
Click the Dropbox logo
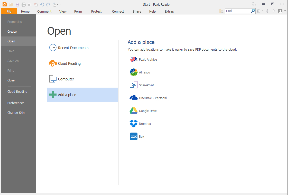pos(133,124)
